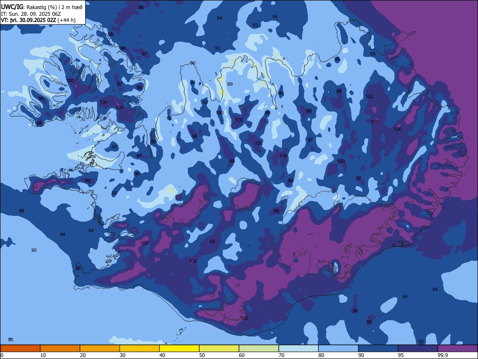Click the title text 'Rakastig (%) í 2 m hæð'
The image size is (478, 359).
click(54, 7)
